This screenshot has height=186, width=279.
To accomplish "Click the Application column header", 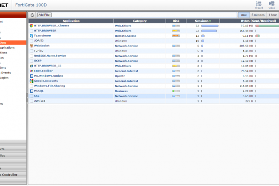I will point(71,21).
